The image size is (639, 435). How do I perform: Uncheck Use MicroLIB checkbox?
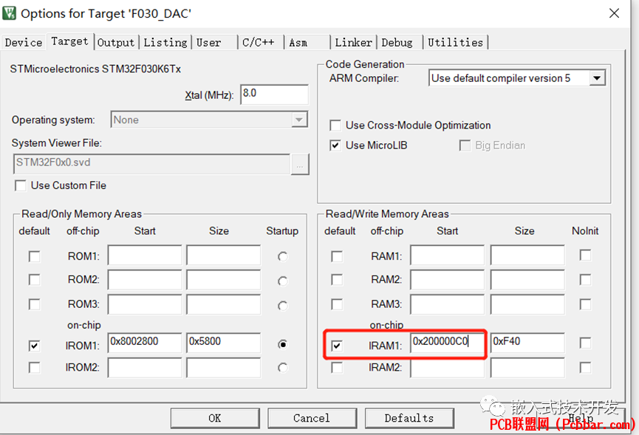click(x=335, y=145)
